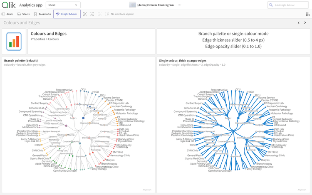Go to the next sheet
This screenshot has width=312, height=195.
coord(305,23)
